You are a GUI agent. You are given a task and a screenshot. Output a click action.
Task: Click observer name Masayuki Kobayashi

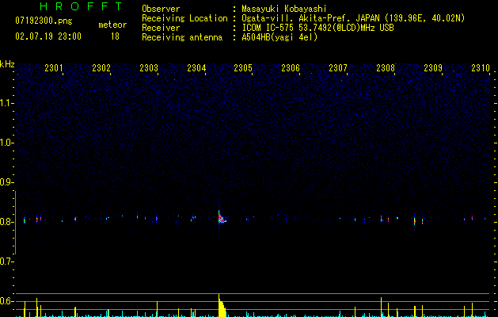tap(284, 9)
